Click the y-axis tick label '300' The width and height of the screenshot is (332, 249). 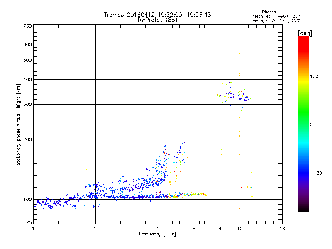click(27, 105)
